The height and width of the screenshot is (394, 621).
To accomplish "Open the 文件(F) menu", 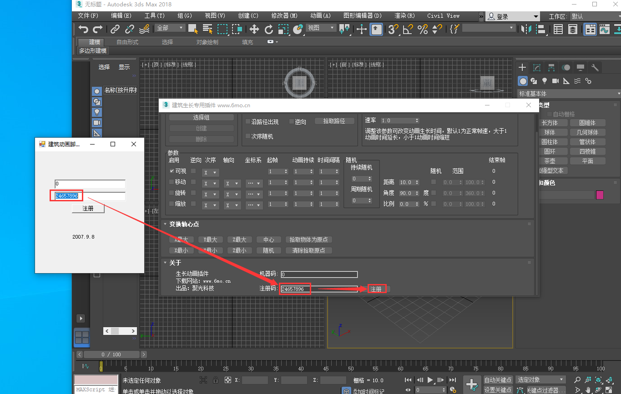I will pyautogui.click(x=88, y=16).
